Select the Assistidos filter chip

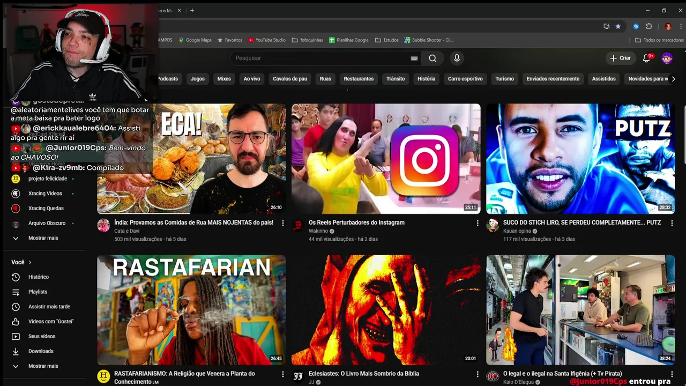(x=604, y=79)
